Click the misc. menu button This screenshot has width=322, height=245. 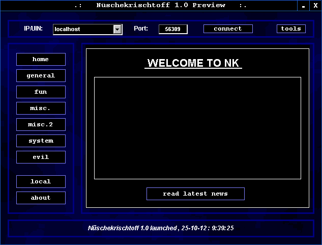click(x=41, y=108)
